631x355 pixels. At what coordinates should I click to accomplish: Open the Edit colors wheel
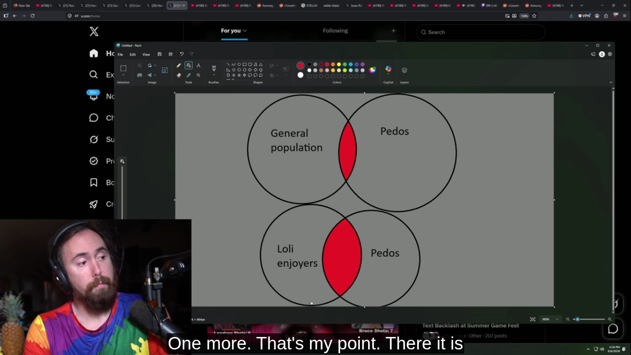coord(372,70)
